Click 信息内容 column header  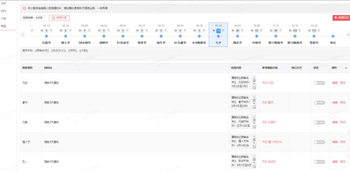(x=236, y=68)
